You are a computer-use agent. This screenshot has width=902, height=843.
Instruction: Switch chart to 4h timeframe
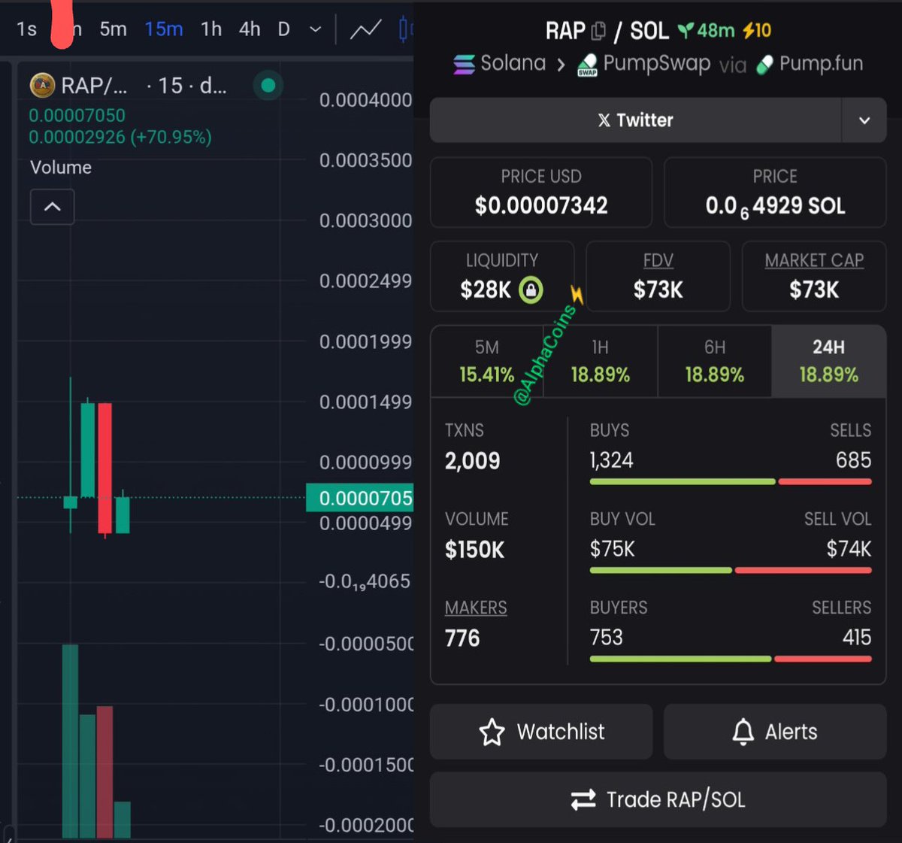[250, 29]
